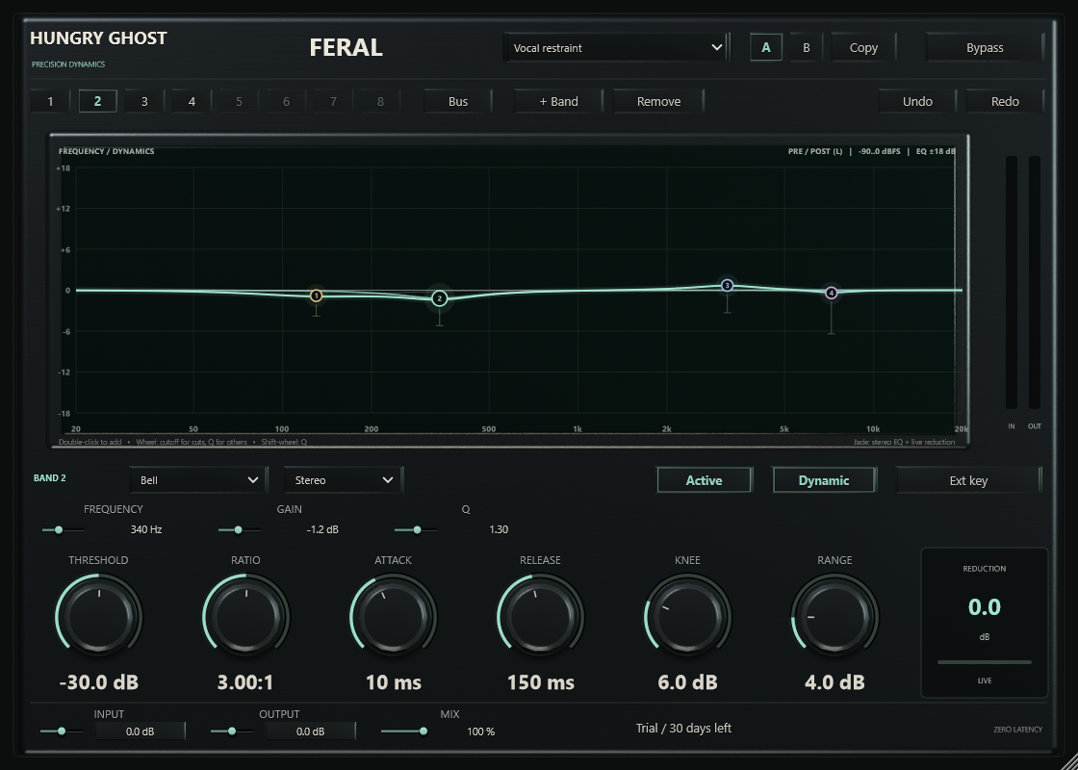
Task: Click the Copy button
Action: pos(863,47)
